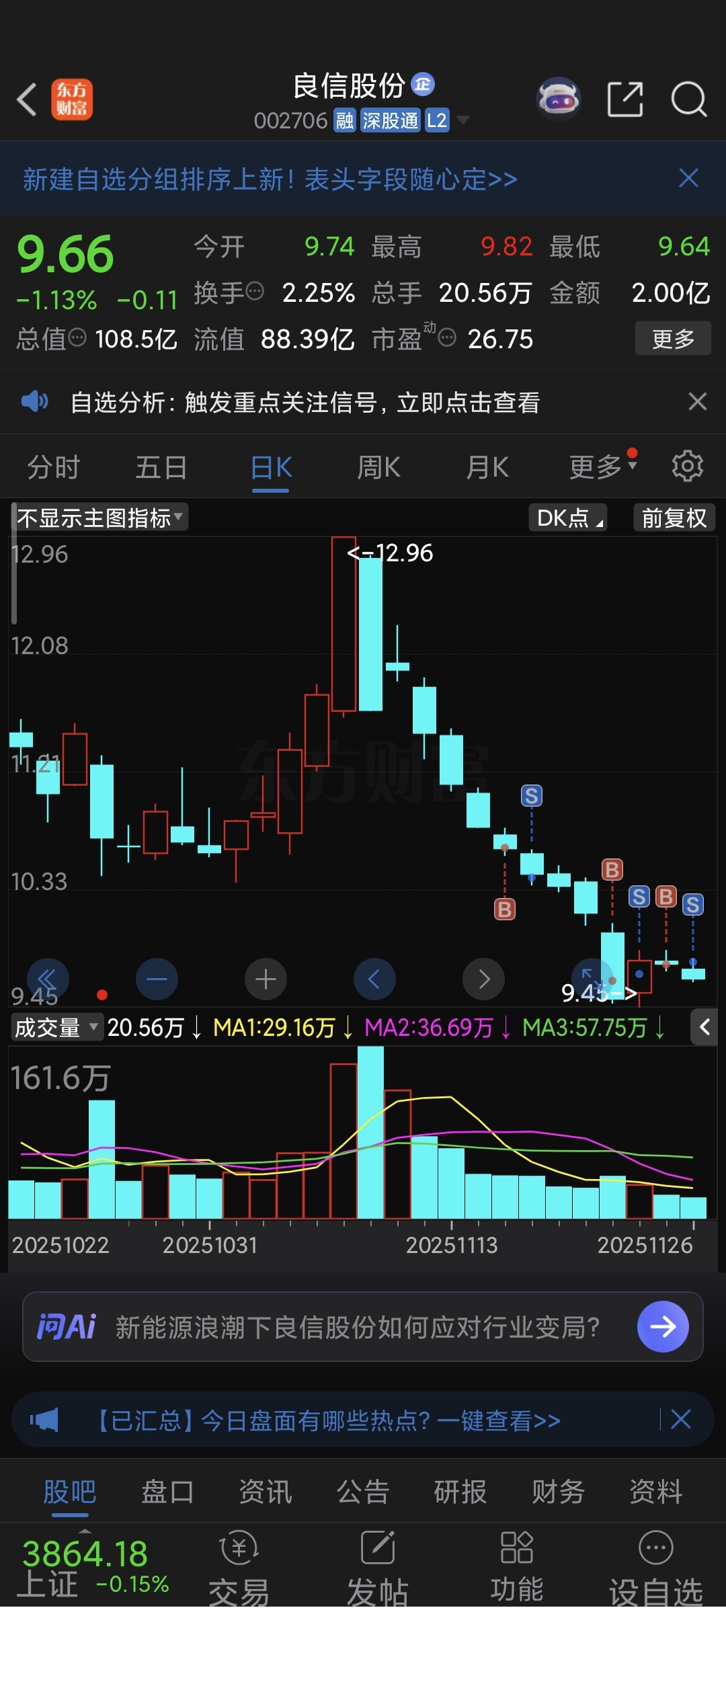This screenshot has height=1694, width=726.
Task: Tap the speaker icon in 自选分析
Action: [34, 402]
